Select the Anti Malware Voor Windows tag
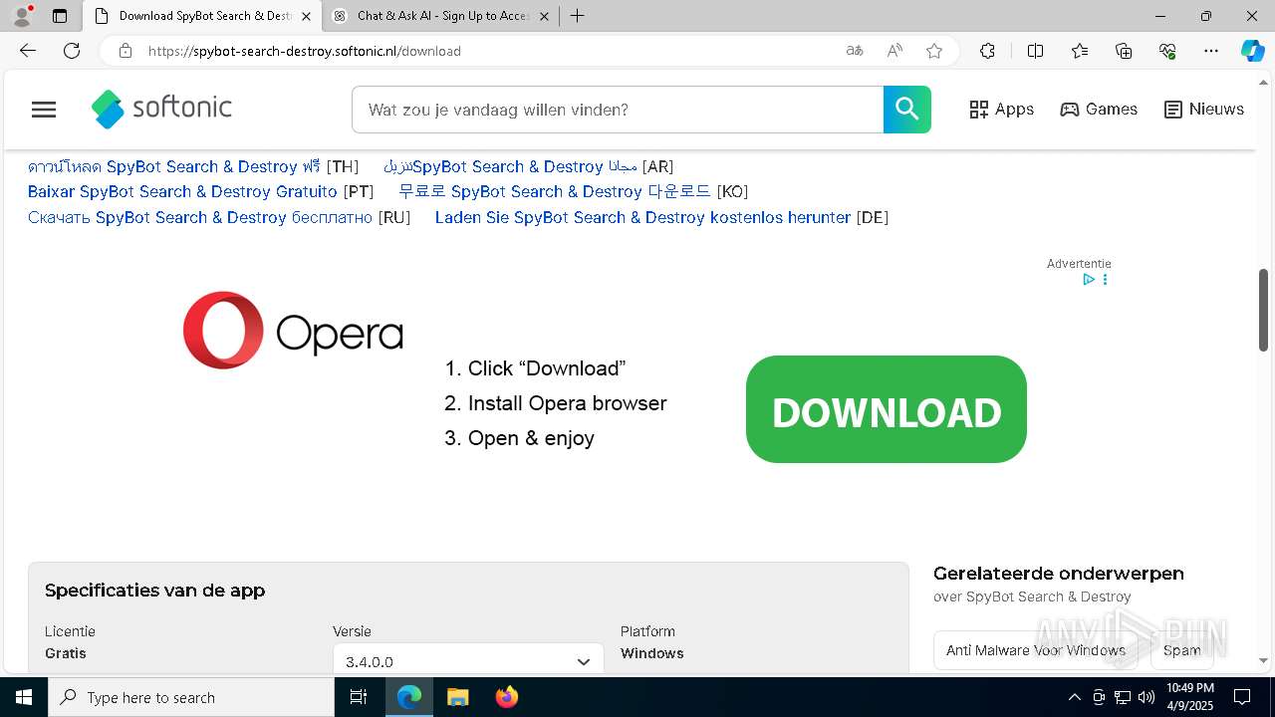1275x717 pixels. 1036,650
